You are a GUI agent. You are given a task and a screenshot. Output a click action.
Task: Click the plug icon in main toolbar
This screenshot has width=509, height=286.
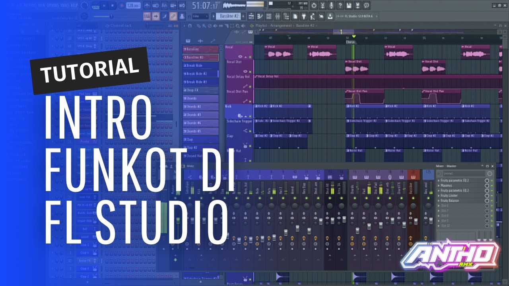click(304, 16)
